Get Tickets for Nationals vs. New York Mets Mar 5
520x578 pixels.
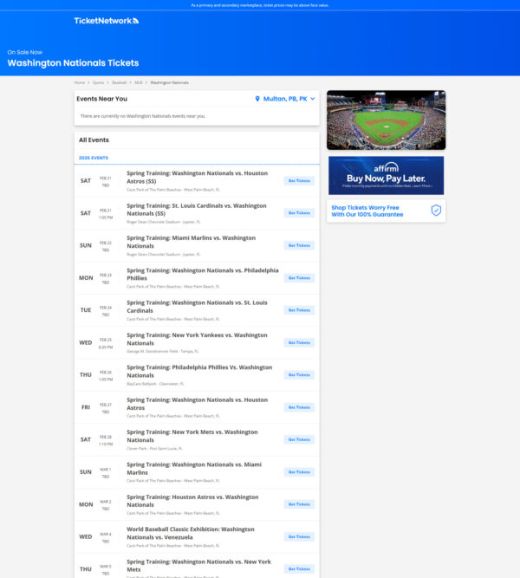[x=299, y=568]
